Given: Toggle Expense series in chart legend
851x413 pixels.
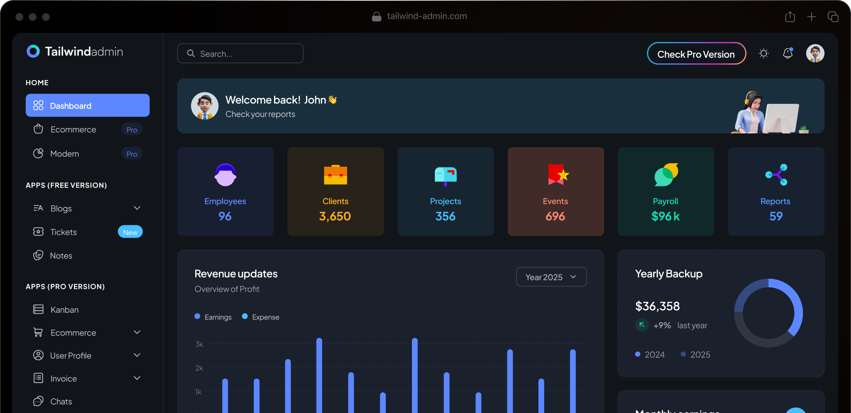Looking at the screenshot, I should tap(261, 317).
